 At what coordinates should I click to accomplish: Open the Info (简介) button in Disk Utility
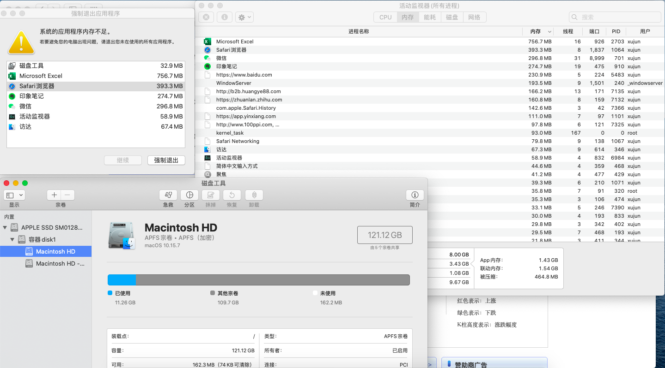point(415,195)
